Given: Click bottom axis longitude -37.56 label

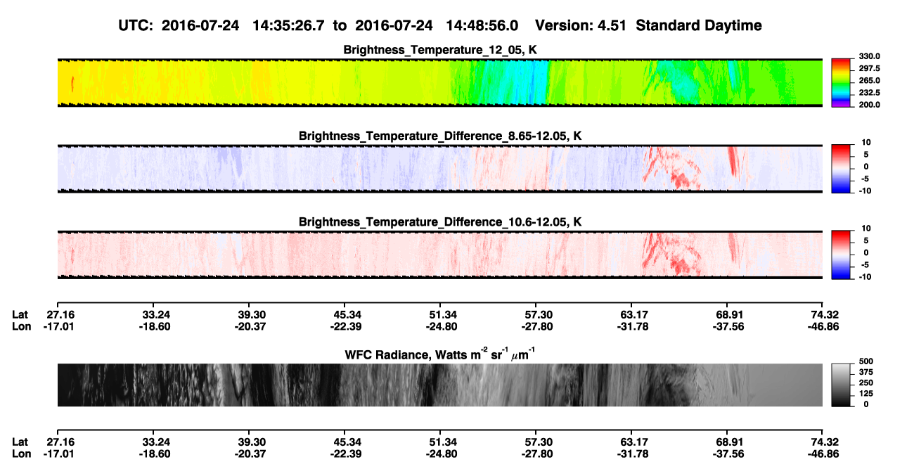Looking at the screenshot, I should coord(728,454).
